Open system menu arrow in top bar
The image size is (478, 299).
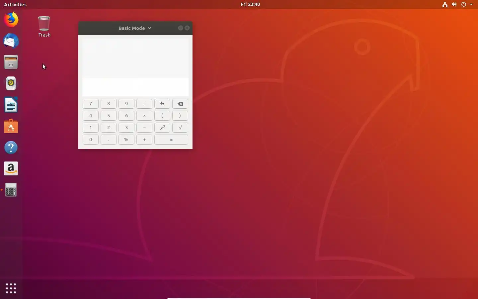click(471, 4)
